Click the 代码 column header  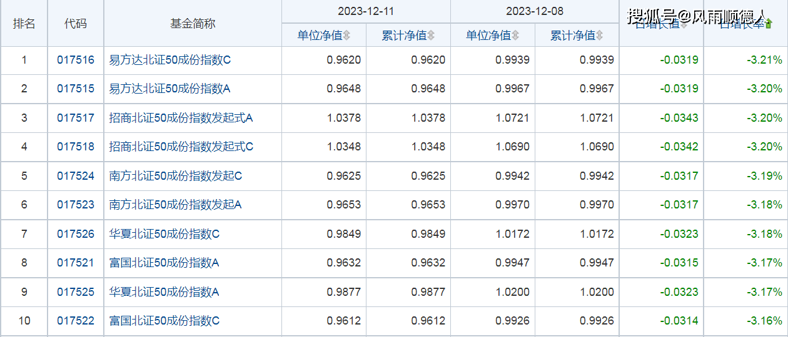[x=76, y=24]
